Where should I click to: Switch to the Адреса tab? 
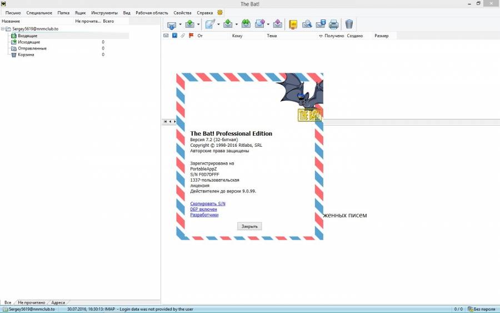click(x=58, y=302)
